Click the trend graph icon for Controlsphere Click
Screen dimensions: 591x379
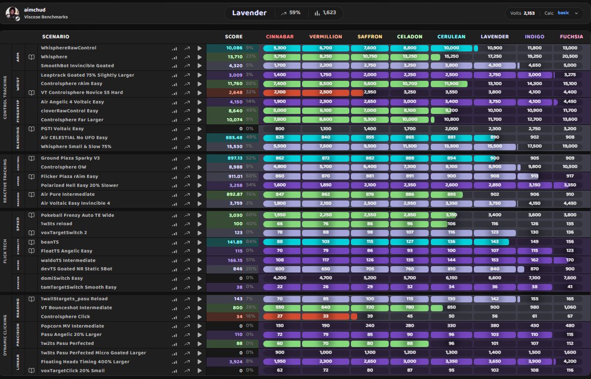coord(186,317)
